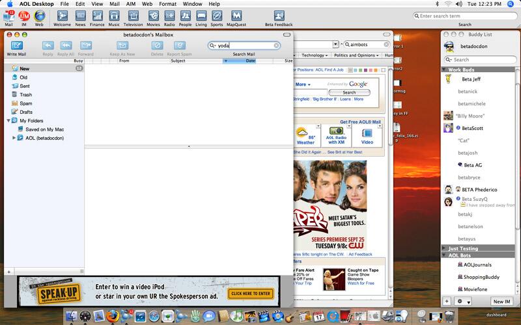
Task: Click the add buddy plus button
Action: (x=447, y=302)
